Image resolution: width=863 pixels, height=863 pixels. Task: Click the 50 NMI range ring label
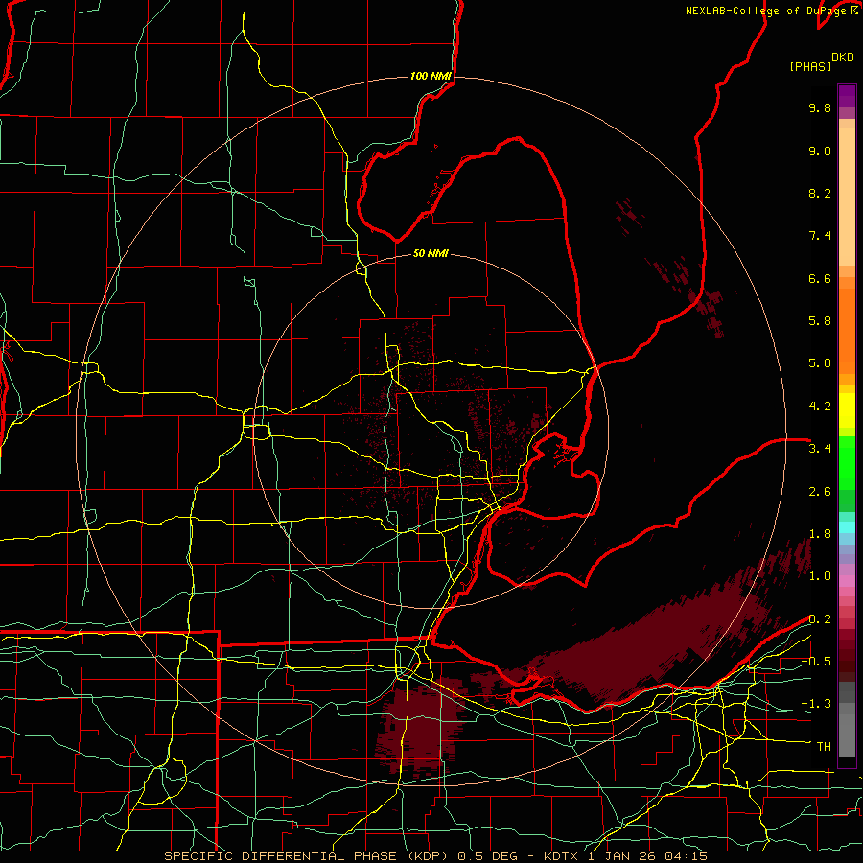(431, 254)
